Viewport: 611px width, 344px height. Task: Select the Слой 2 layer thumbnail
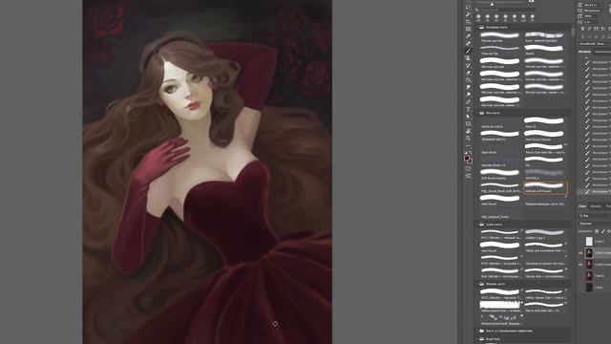pos(589,242)
